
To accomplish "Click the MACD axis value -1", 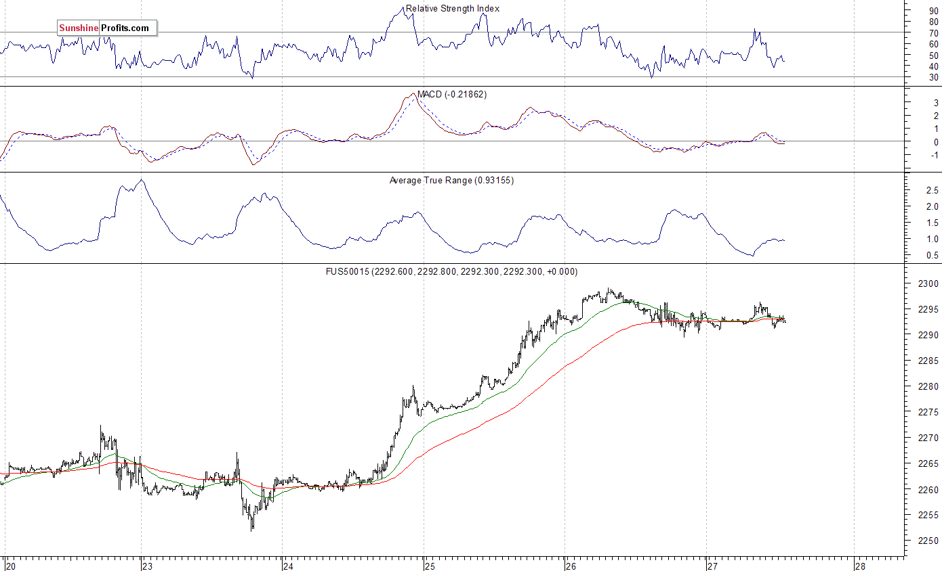I will [934, 155].
